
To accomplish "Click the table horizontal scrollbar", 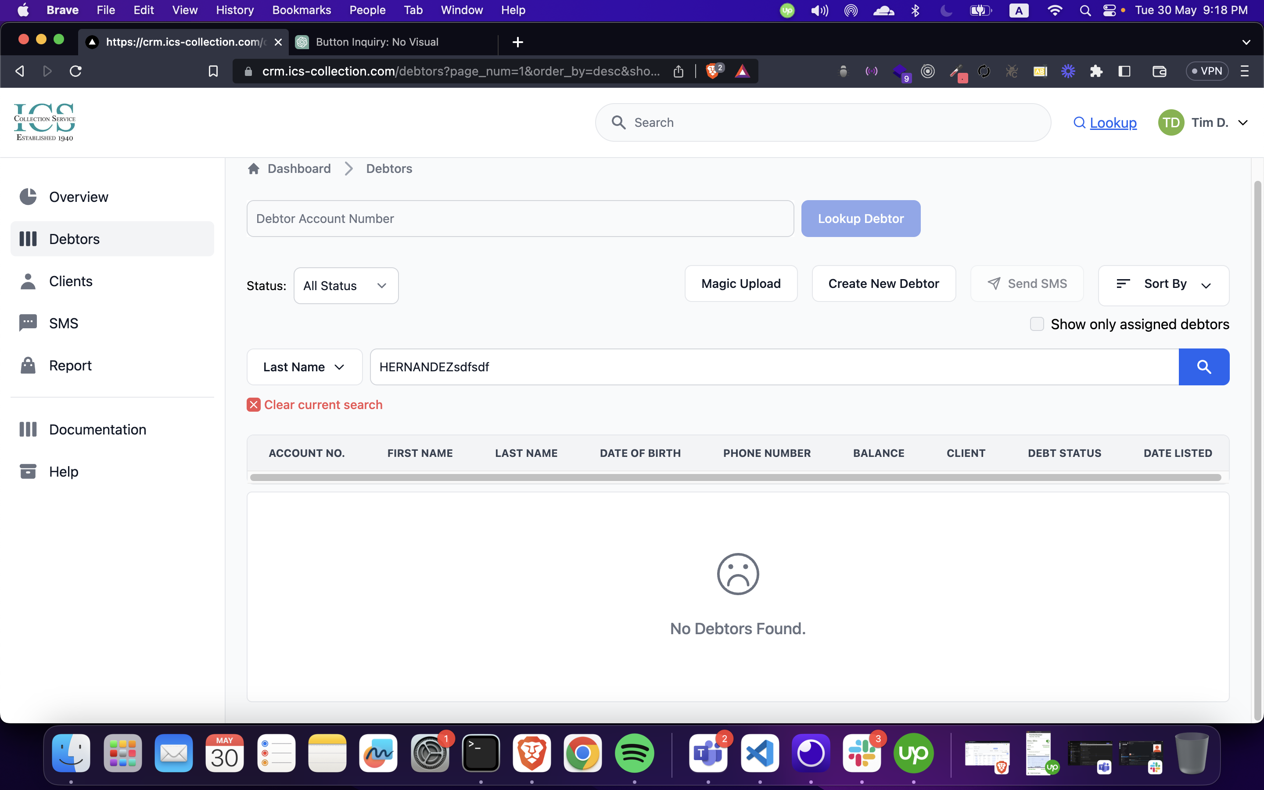I will [736, 478].
